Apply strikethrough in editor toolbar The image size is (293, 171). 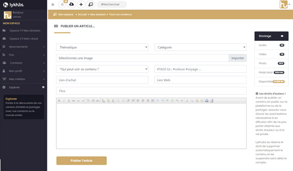(73, 101)
